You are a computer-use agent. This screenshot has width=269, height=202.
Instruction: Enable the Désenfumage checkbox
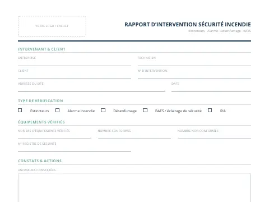pyautogui.click(x=103, y=111)
